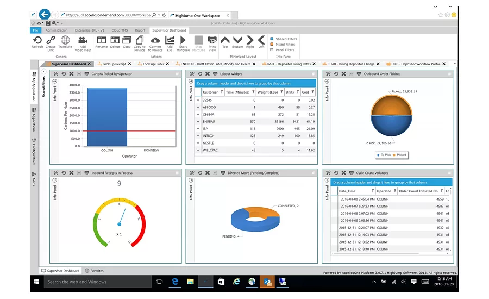Open settings tools in Cartons Picked widget
Image resolution: width=489 pixels, height=299 pixels.
coord(56,74)
